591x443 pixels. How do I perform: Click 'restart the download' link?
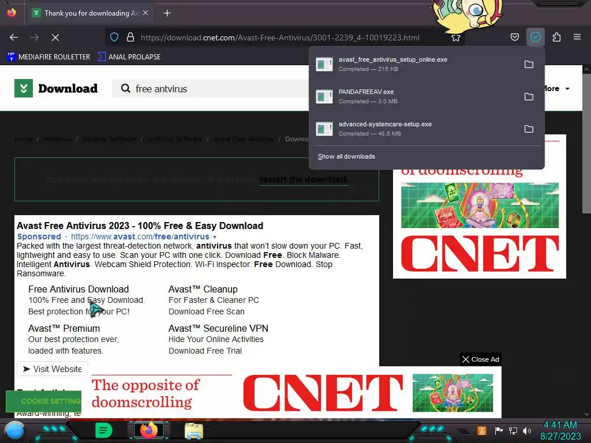click(304, 179)
